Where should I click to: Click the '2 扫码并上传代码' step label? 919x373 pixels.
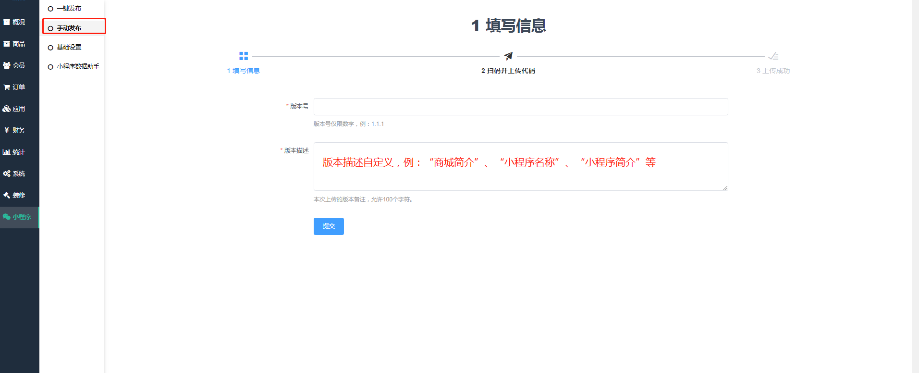point(508,71)
